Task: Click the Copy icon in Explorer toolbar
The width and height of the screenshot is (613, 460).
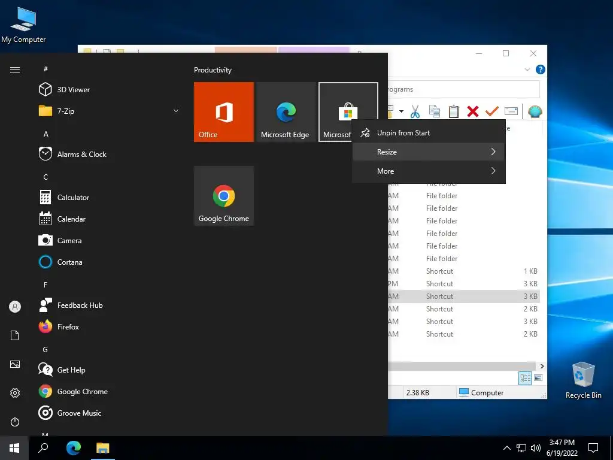Action: tap(435, 111)
